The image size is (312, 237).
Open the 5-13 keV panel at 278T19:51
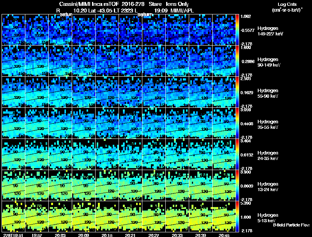coord(13,216)
